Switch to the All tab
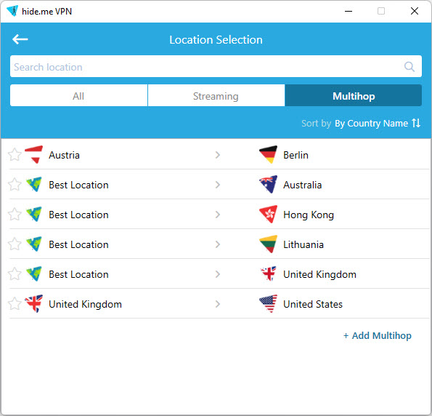Screen dimensions: 432x416 point(78,95)
